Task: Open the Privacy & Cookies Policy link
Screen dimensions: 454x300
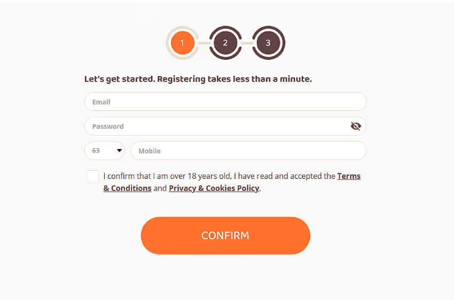Action: (214, 188)
